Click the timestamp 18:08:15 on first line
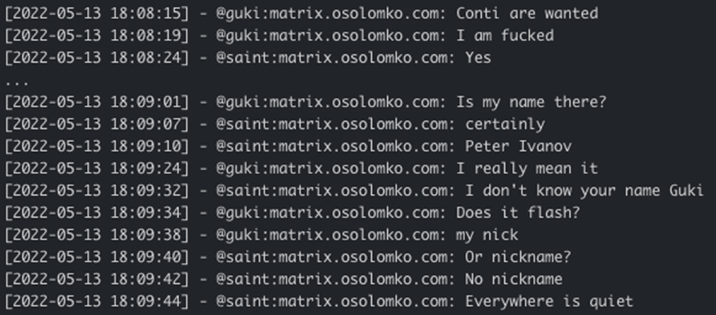The image size is (716, 315). 146,14
